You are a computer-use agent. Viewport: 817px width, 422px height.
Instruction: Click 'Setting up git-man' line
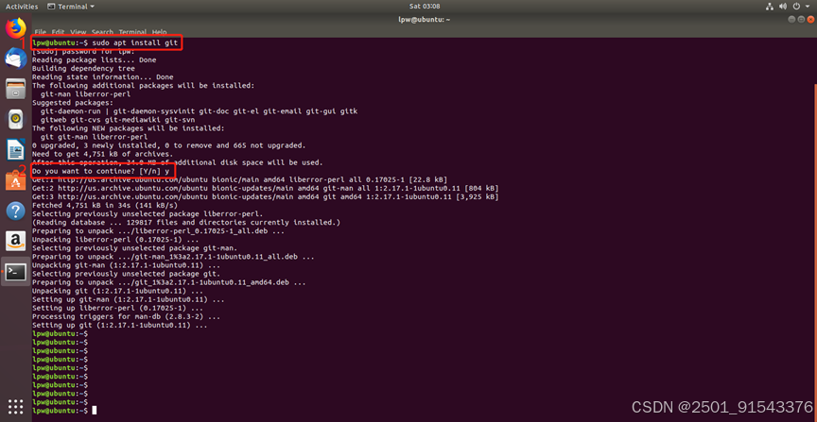coord(129,299)
